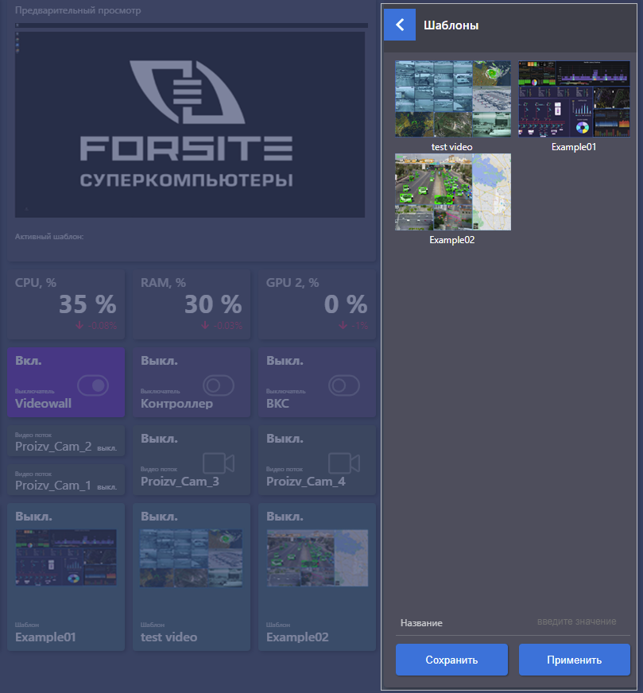Click the Шаблоны panel title
This screenshot has width=643, height=693.
pos(451,25)
